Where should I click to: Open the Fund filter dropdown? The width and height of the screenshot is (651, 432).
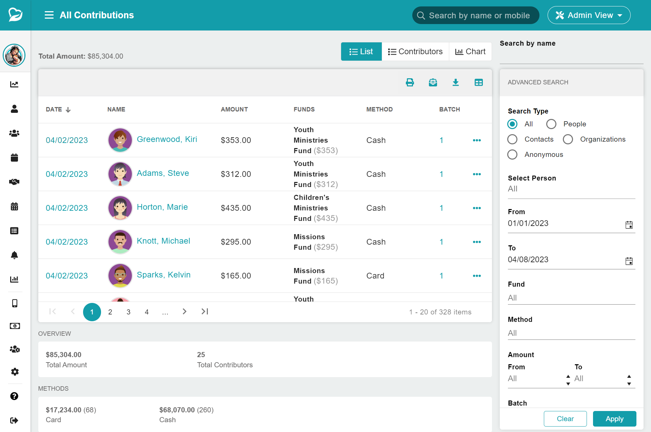571,298
